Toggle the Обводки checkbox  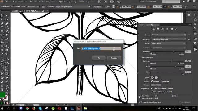click(161, 81)
